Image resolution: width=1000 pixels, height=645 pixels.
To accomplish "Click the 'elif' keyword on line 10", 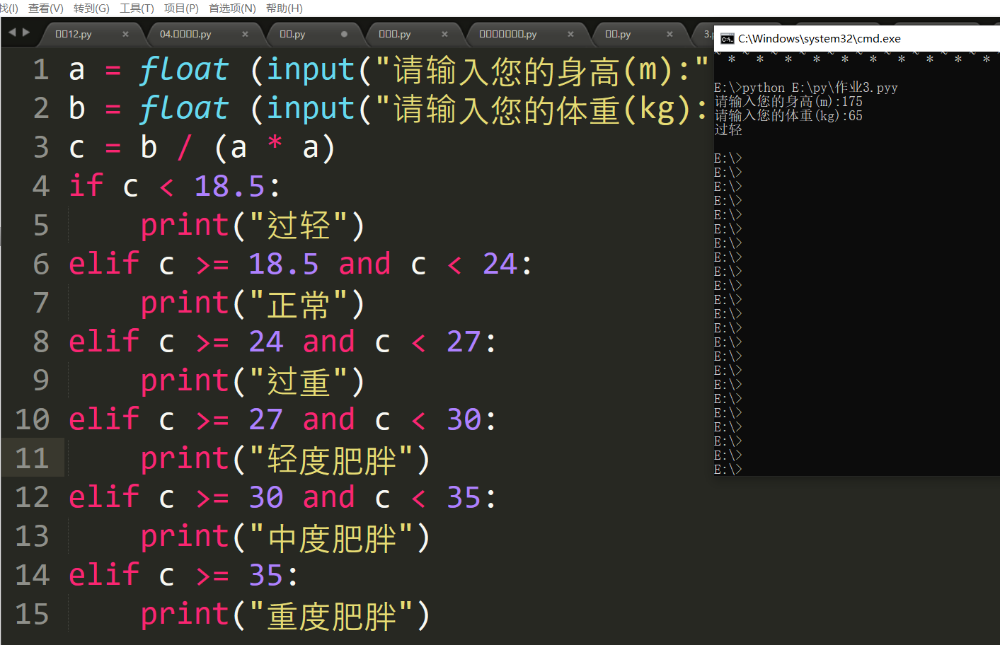I will [104, 420].
